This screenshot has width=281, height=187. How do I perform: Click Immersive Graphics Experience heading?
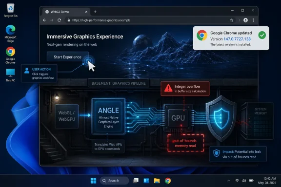tap(85, 37)
